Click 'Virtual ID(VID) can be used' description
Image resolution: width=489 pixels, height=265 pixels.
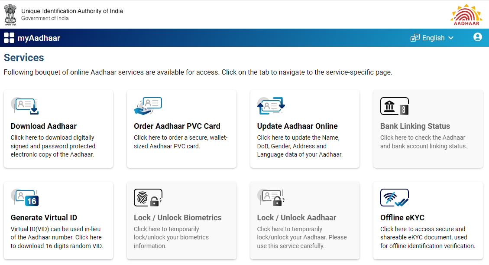(57, 238)
